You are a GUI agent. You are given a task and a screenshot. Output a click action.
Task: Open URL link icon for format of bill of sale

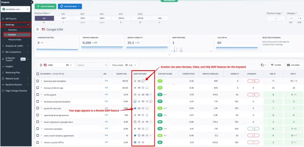coord(106,88)
